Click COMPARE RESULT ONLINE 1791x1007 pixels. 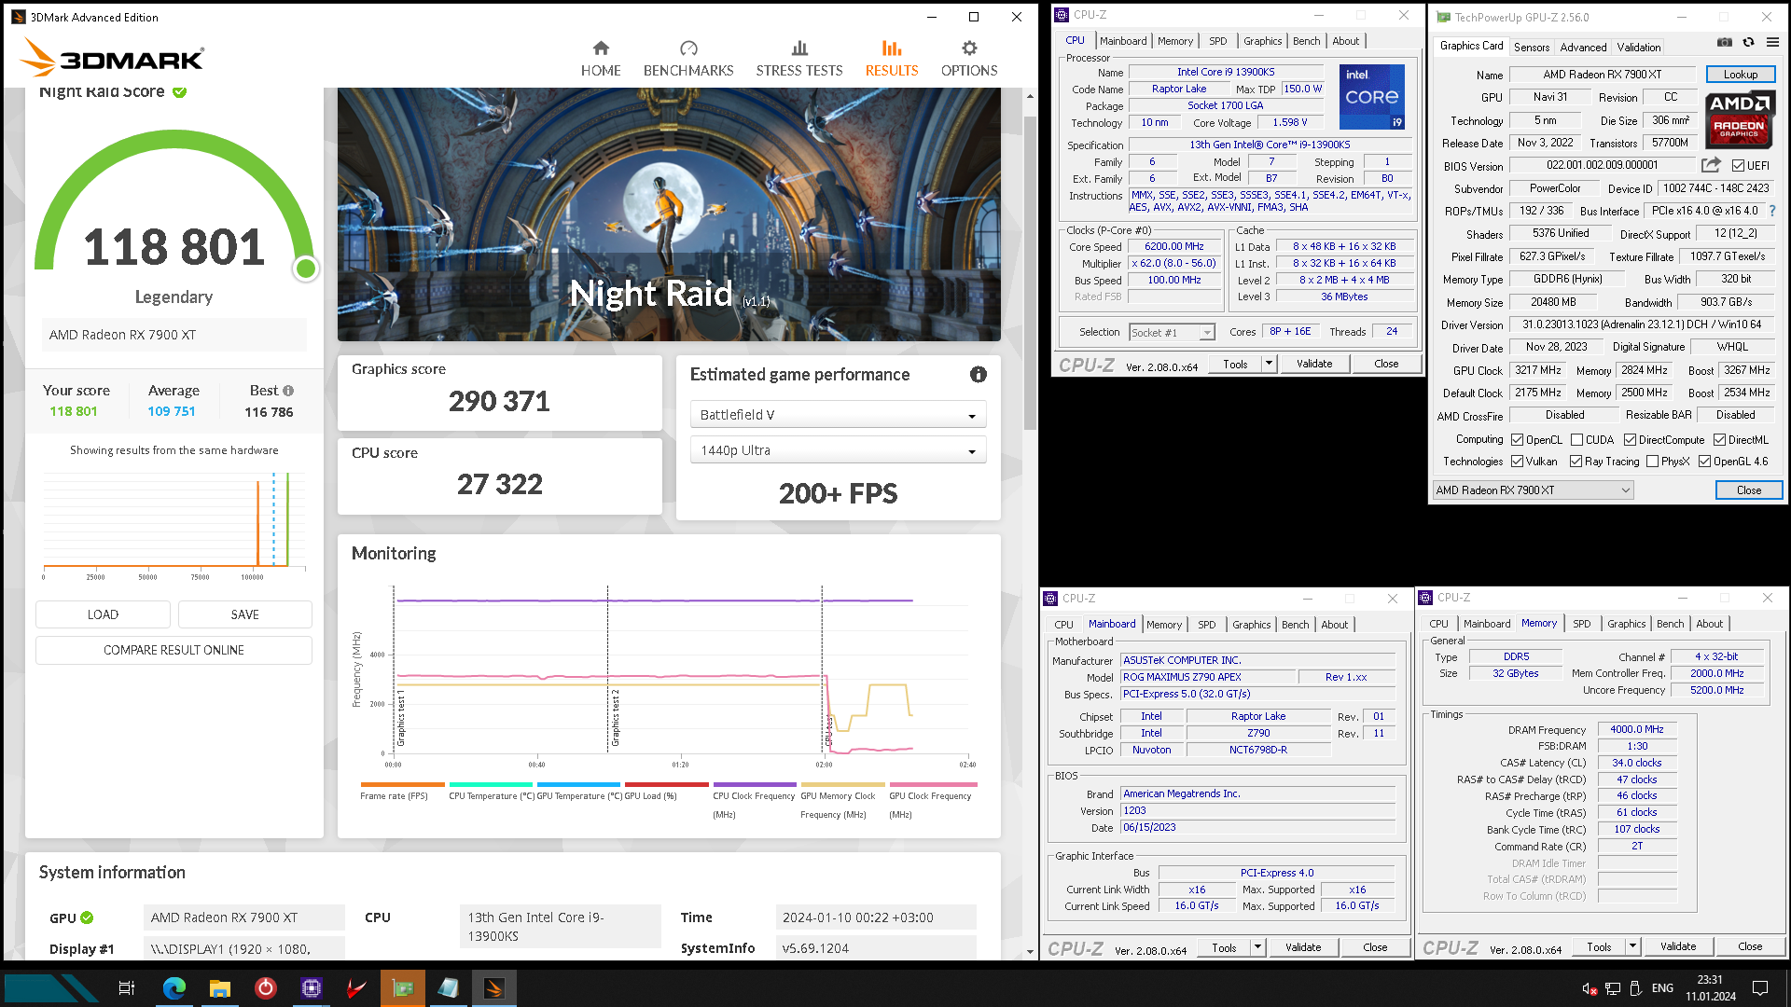pyautogui.click(x=174, y=650)
